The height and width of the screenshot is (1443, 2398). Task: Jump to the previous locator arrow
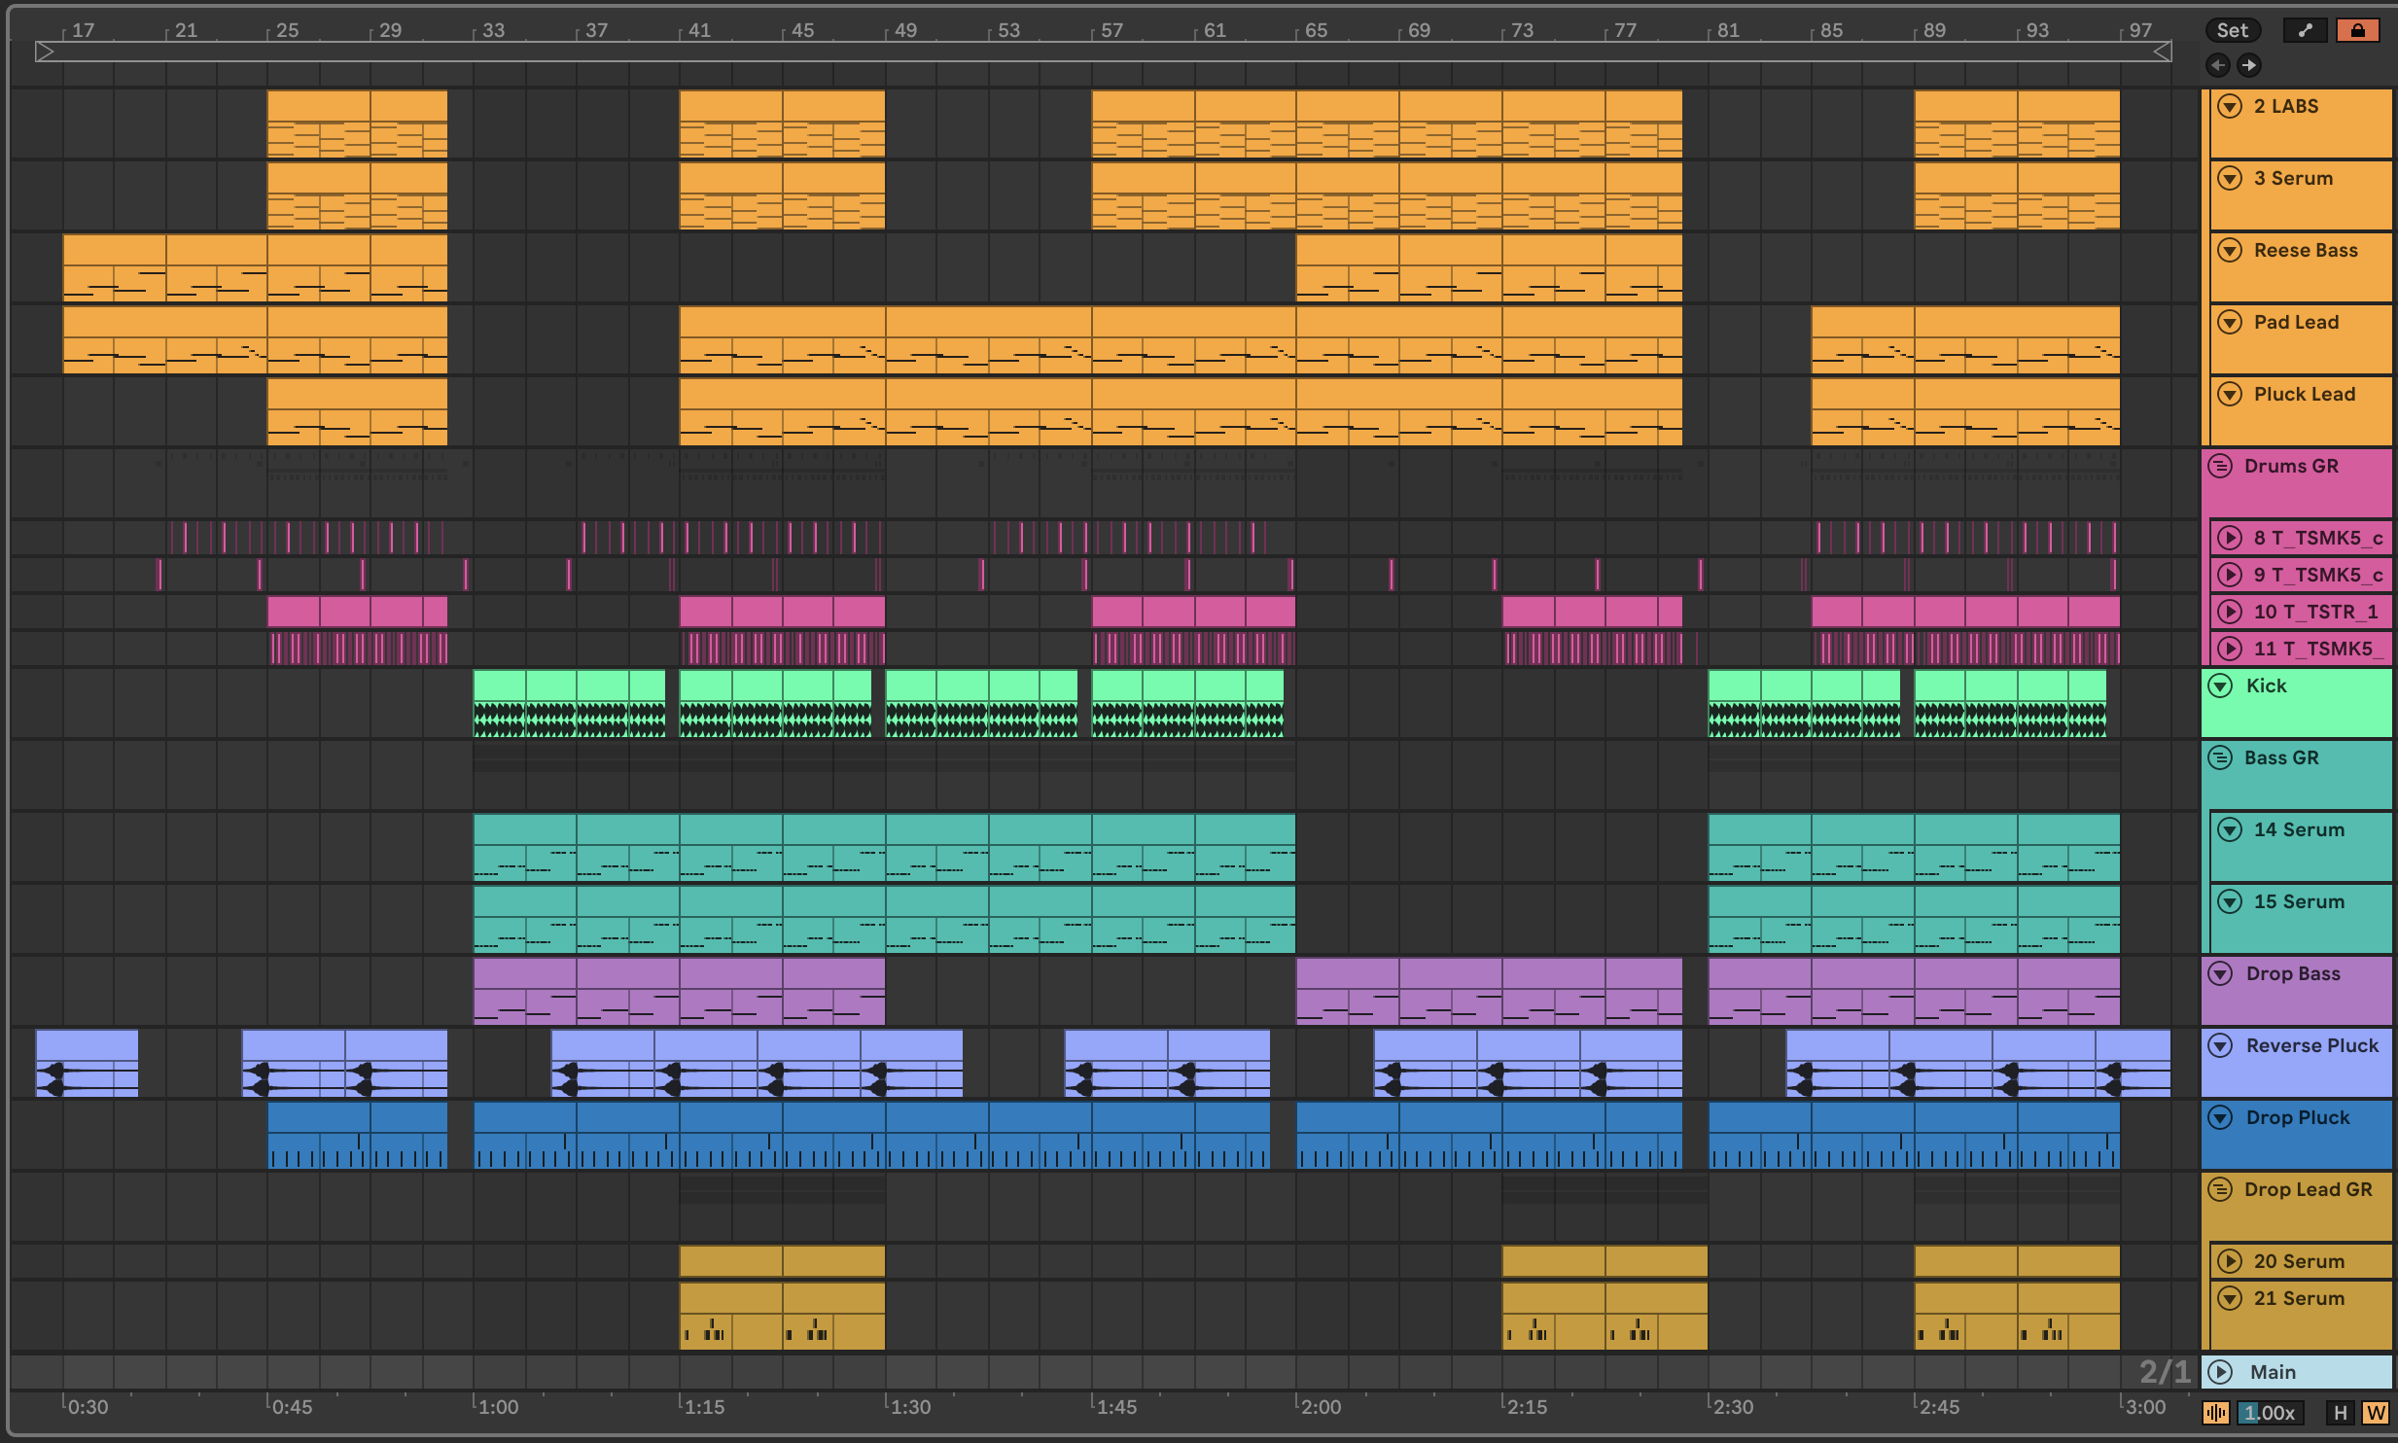2218,65
